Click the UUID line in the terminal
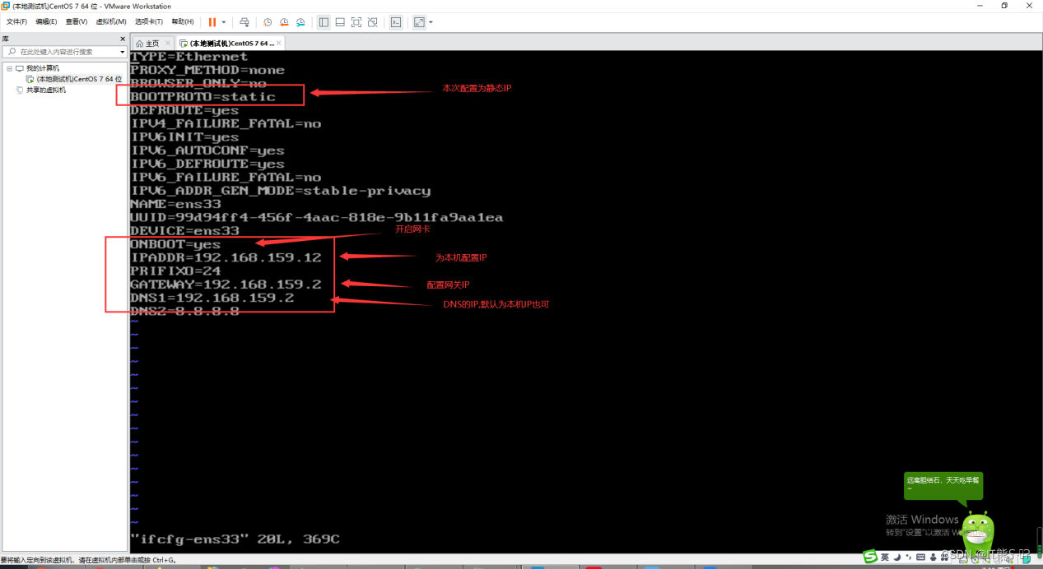 pyautogui.click(x=316, y=218)
